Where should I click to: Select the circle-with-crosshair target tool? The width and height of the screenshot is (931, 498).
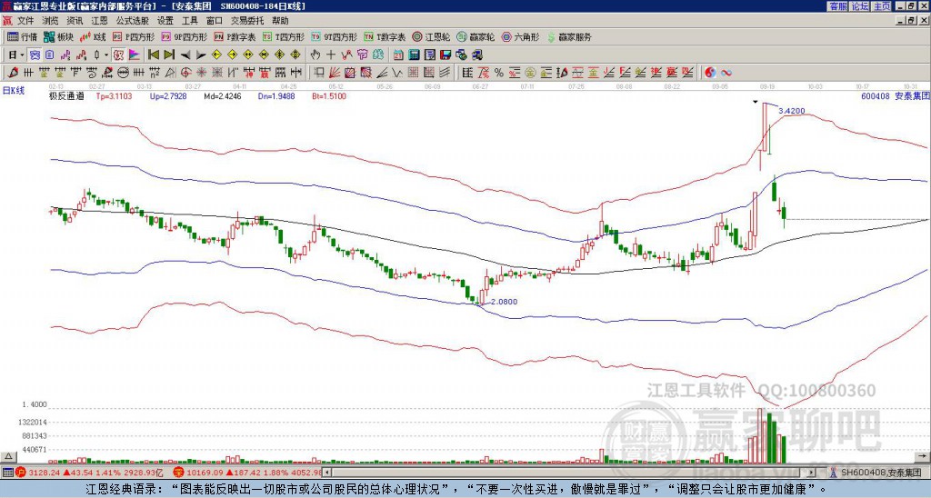click(x=185, y=73)
